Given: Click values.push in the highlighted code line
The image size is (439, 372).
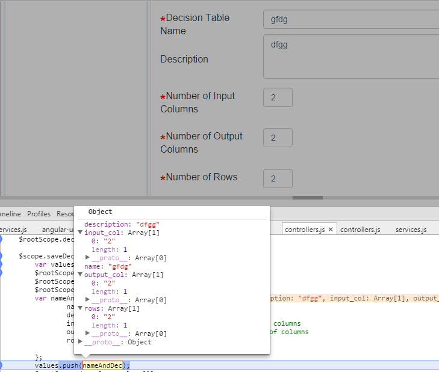Looking at the screenshot, I should (57, 365).
